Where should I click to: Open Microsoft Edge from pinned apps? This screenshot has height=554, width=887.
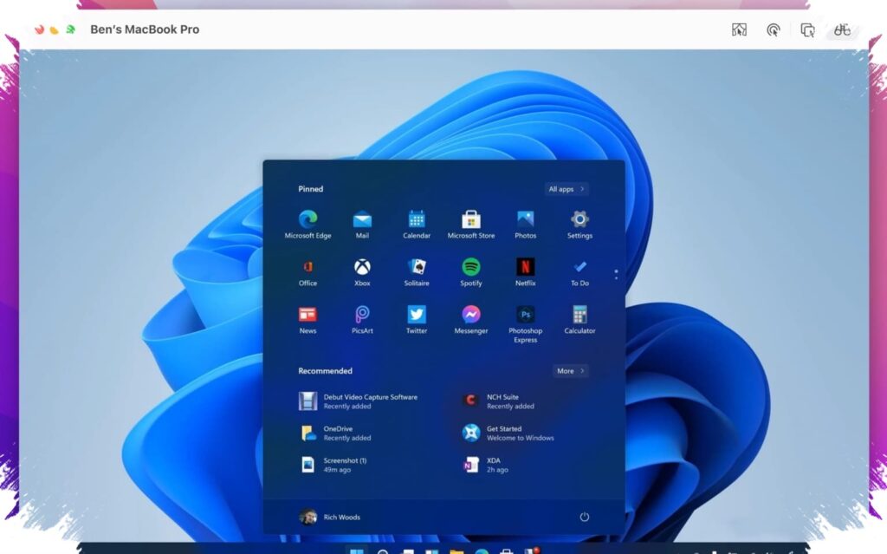[x=308, y=225]
